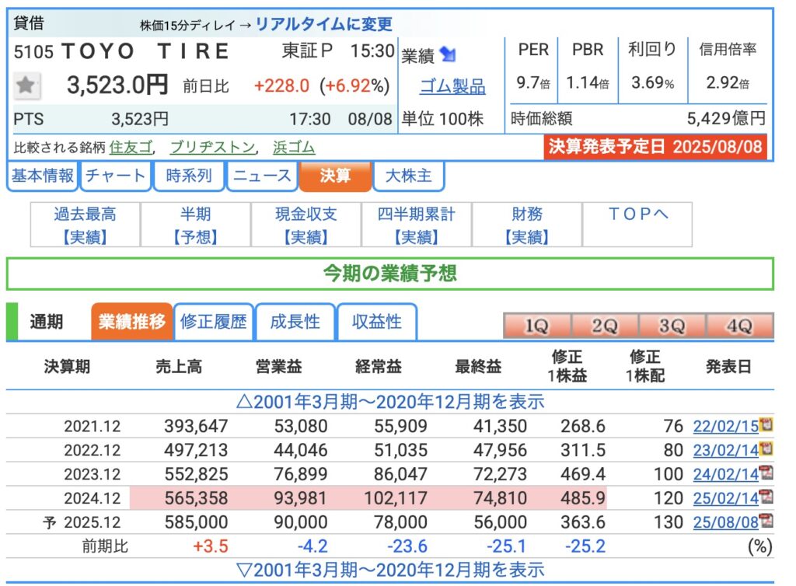Open PDF icon next to 24/02/14
Image resolution: width=796 pixels, height=586 pixels.
point(766,473)
